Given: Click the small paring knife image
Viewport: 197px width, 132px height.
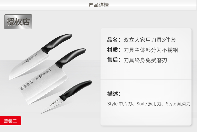Looking at the screenshot, I should click(x=67, y=97).
